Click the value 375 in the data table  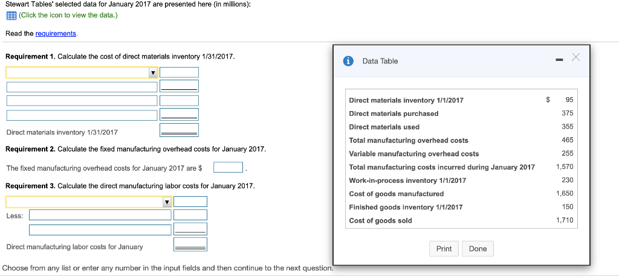(567, 113)
